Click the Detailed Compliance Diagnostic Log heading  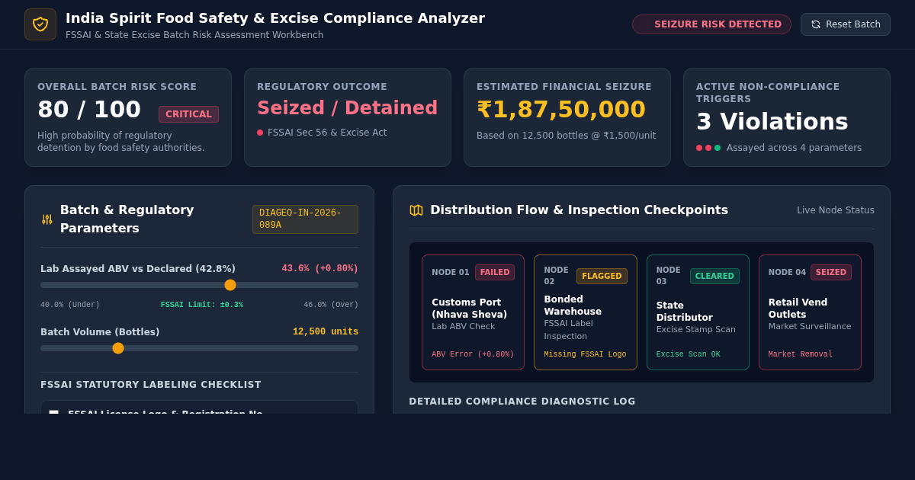pyautogui.click(x=522, y=402)
